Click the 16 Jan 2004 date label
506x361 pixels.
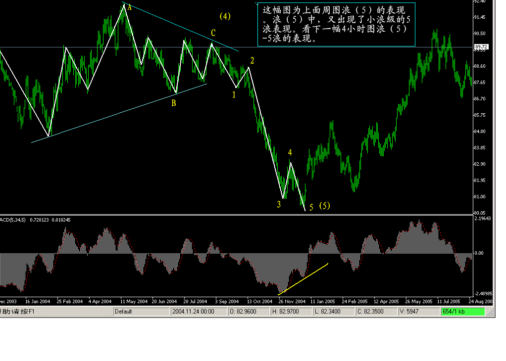pos(38,302)
